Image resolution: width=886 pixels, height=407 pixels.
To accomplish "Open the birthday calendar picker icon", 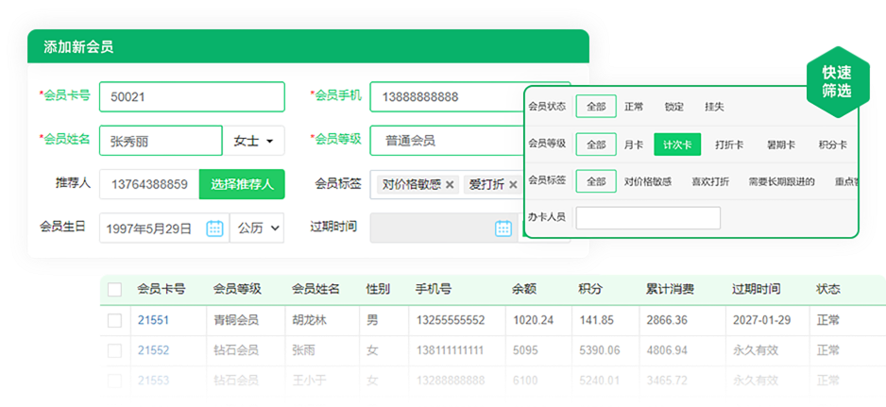I will 214,228.
